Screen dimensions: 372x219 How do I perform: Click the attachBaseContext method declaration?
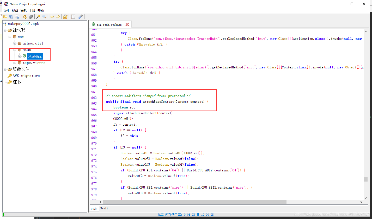(x=157, y=102)
